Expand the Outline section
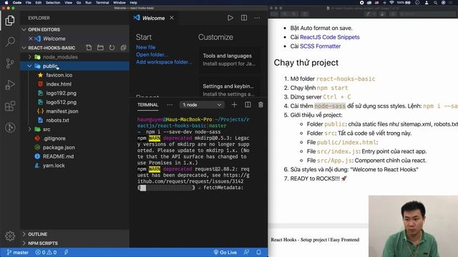458x257 pixels. (x=24, y=234)
